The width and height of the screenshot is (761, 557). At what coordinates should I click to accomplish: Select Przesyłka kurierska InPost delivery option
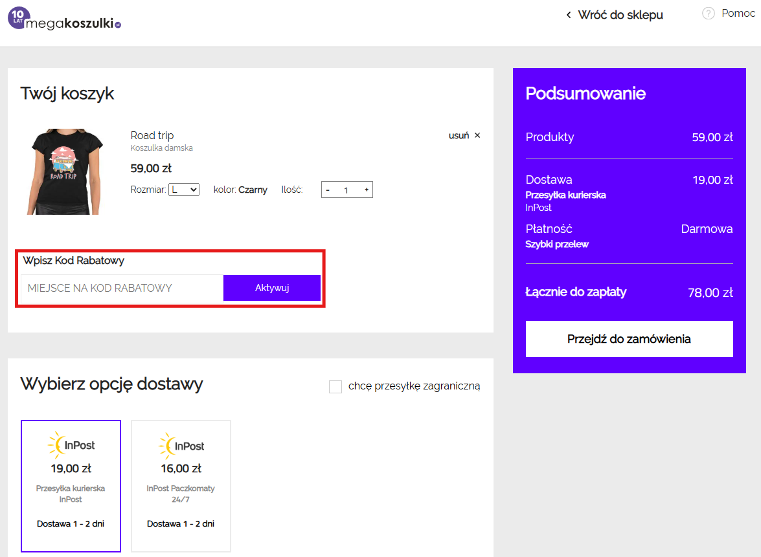(x=71, y=485)
